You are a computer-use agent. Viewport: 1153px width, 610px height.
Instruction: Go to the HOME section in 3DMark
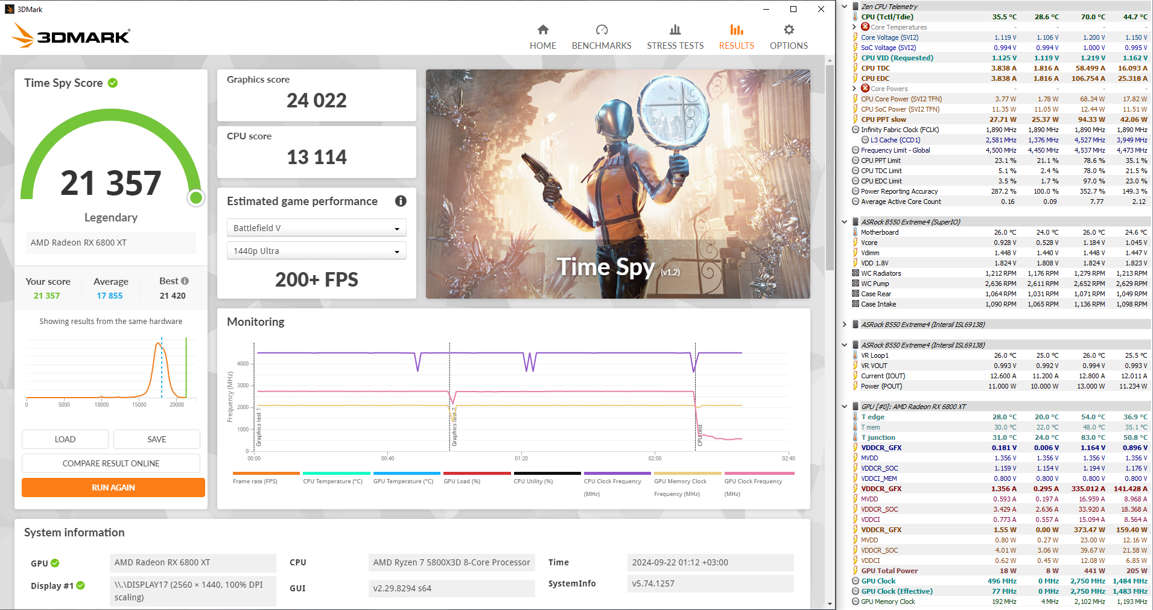tap(543, 37)
